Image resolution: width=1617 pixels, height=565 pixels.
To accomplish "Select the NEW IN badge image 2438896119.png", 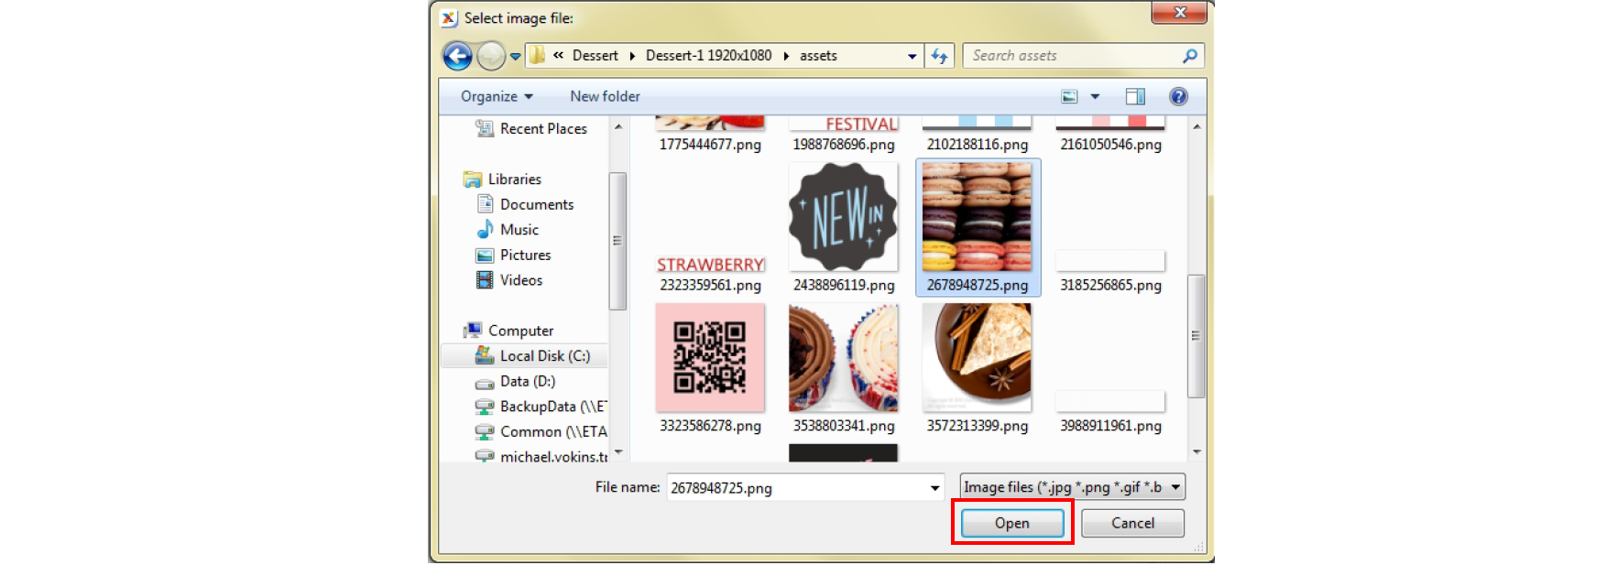I will click(x=843, y=218).
